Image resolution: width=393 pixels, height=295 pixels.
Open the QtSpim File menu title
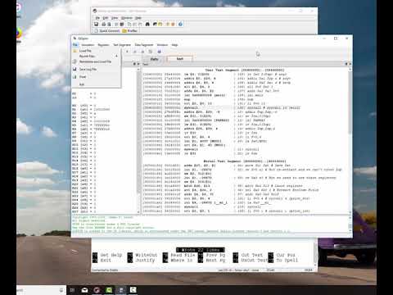(75, 45)
